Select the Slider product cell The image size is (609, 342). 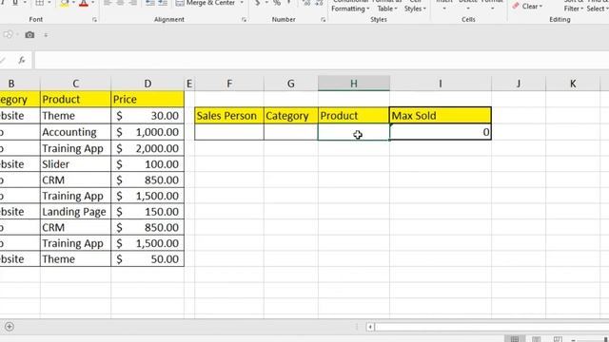(75, 164)
